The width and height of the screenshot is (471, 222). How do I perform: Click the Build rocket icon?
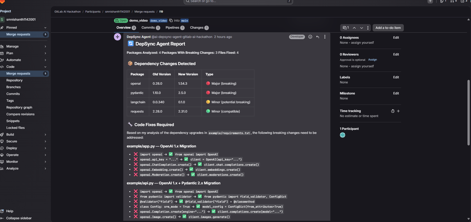pos(2,135)
